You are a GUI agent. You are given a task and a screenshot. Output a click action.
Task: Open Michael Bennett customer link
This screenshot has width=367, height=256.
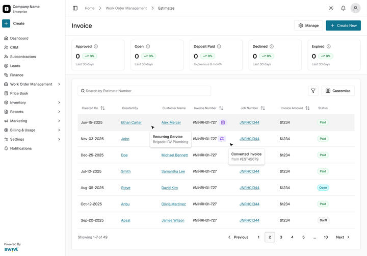pos(175,155)
